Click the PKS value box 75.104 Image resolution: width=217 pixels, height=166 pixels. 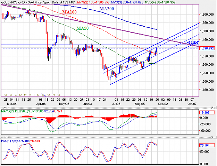pos(207,145)
